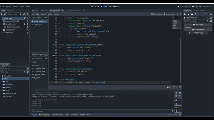Open the AssetLib workspace
The image size is (214, 120).
[114, 7]
